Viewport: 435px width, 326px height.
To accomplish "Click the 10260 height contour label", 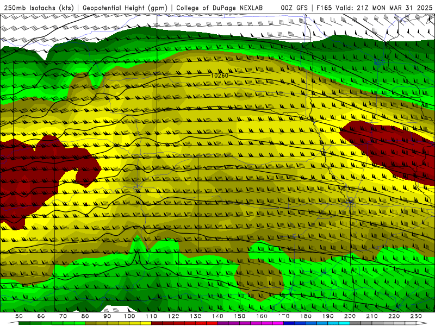I will pos(220,76).
